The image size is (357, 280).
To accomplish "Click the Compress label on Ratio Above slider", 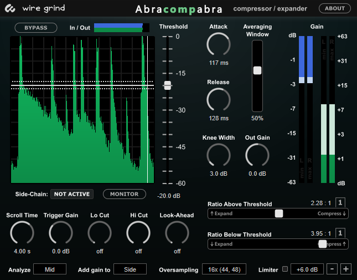I will pos(332,213).
